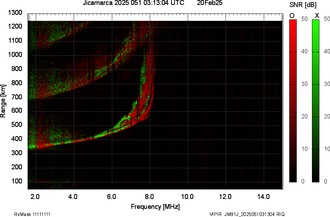Click the 10.0 MHz frequency tick label
Viewport: 330px width, 217px height.
(x=187, y=197)
